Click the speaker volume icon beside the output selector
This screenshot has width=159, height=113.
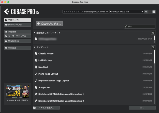click(x=146, y=12)
